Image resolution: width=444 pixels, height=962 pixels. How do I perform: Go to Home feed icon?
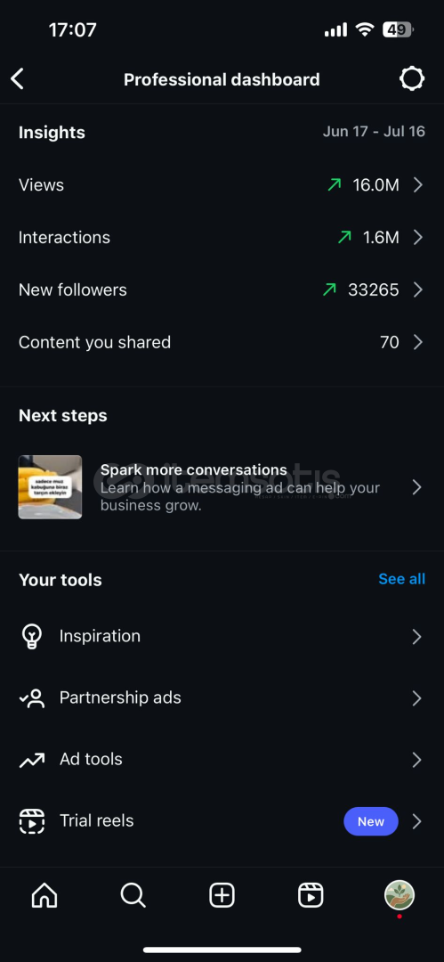(x=44, y=896)
